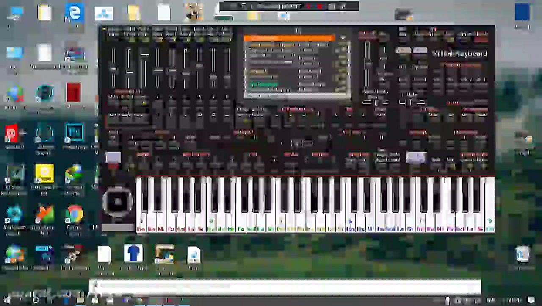Click the Virtual Keyboard title text
This screenshot has width=542, height=306.
[459, 54]
